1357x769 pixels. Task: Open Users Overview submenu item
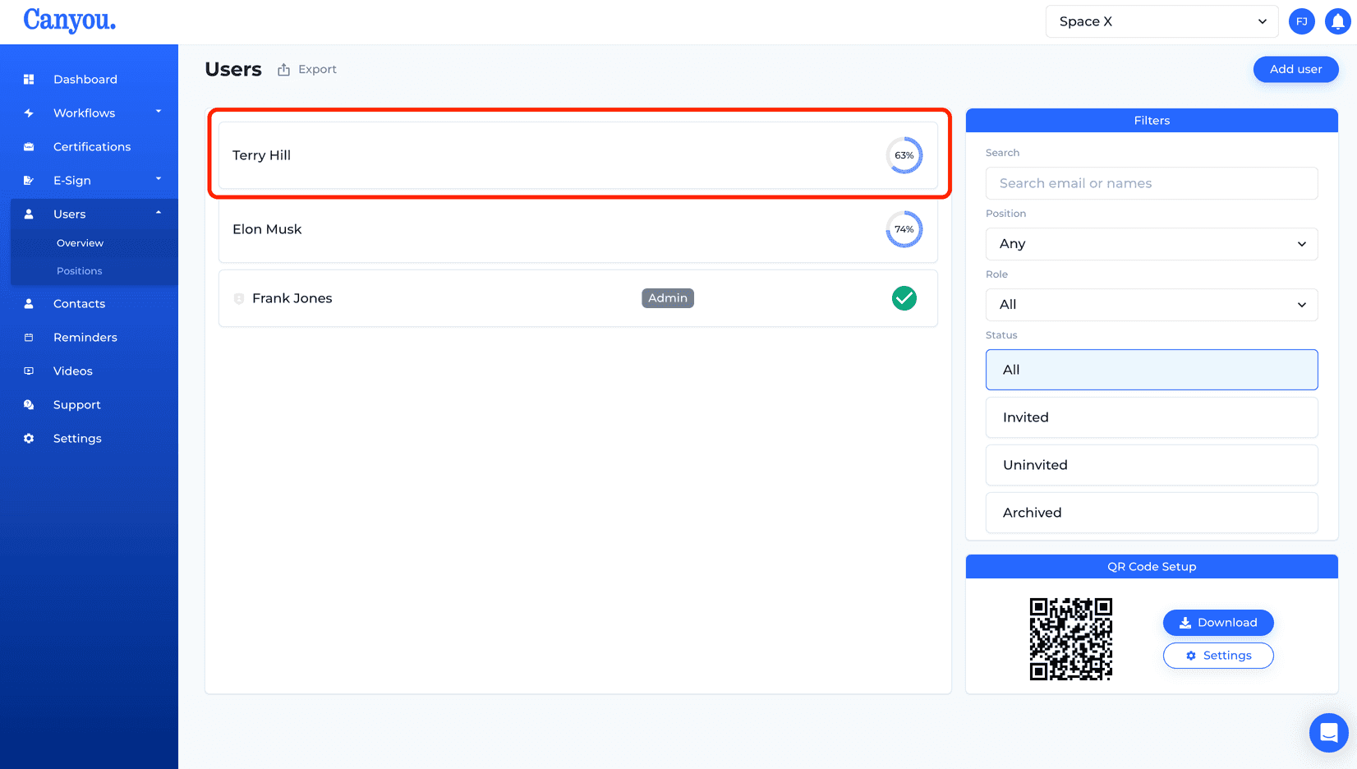pos(80,243)
